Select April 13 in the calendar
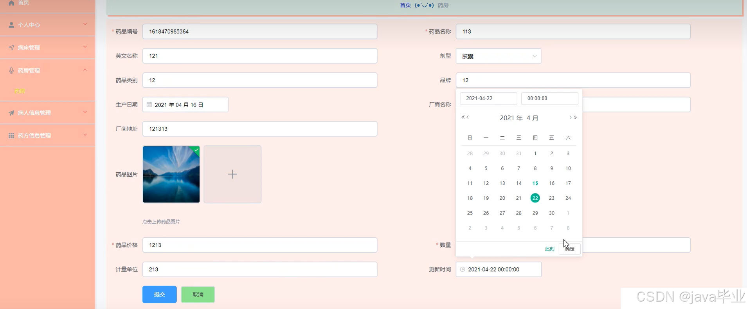 point(502,183)
